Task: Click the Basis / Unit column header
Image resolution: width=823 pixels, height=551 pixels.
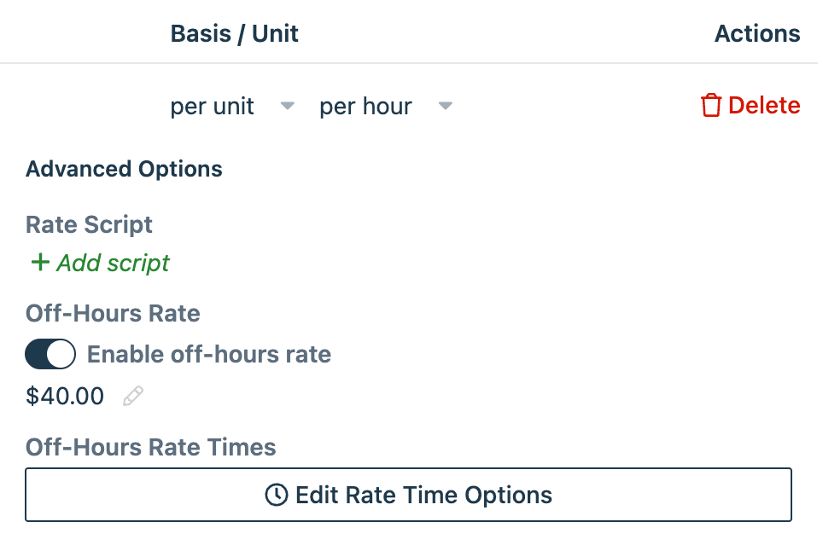Action: [x=234, y=33]
